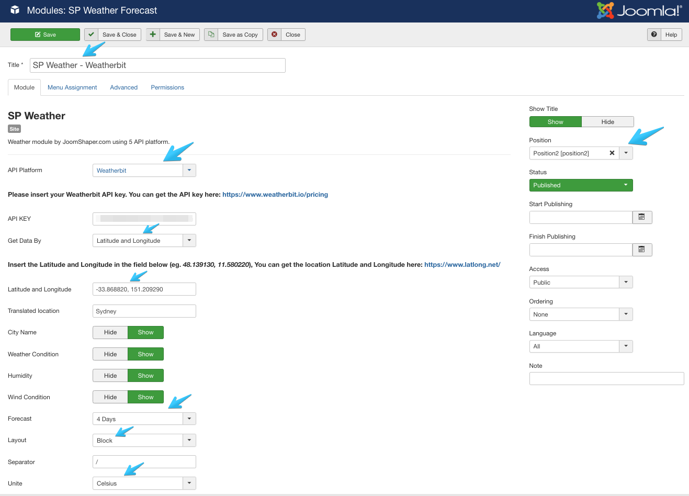689x496 pixels.
Task: Click the Separator input field
Action: (x=144, y=462)
